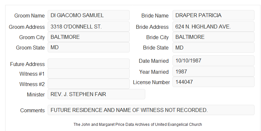This screenshot has height=131, width=261.
Task: Select the Comments text field
Action: (x=151, y=110)
